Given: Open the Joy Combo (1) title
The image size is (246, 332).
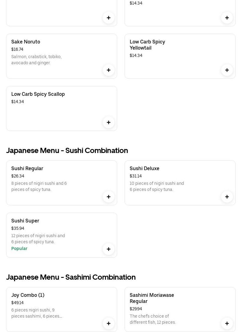Looking at the screenshot, I should pyautogui.click(x=28, y=295).
